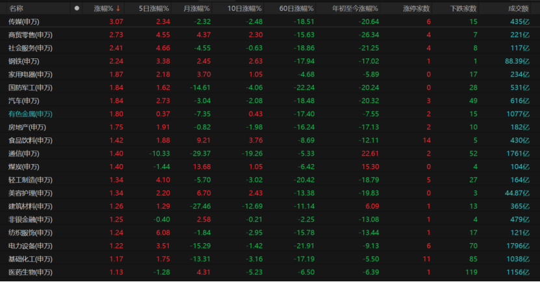The width and height of the screenshot is (540, 282).
Task: Click the -22.24 sixty-day value for 国防军工
Action: pyautogui.click(x=304, y=88)
